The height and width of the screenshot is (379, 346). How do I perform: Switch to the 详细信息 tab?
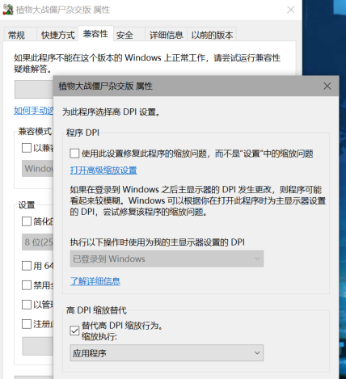[x=166, y=35]
